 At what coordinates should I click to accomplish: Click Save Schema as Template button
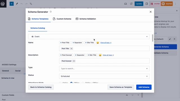click(x=121, y=87)
